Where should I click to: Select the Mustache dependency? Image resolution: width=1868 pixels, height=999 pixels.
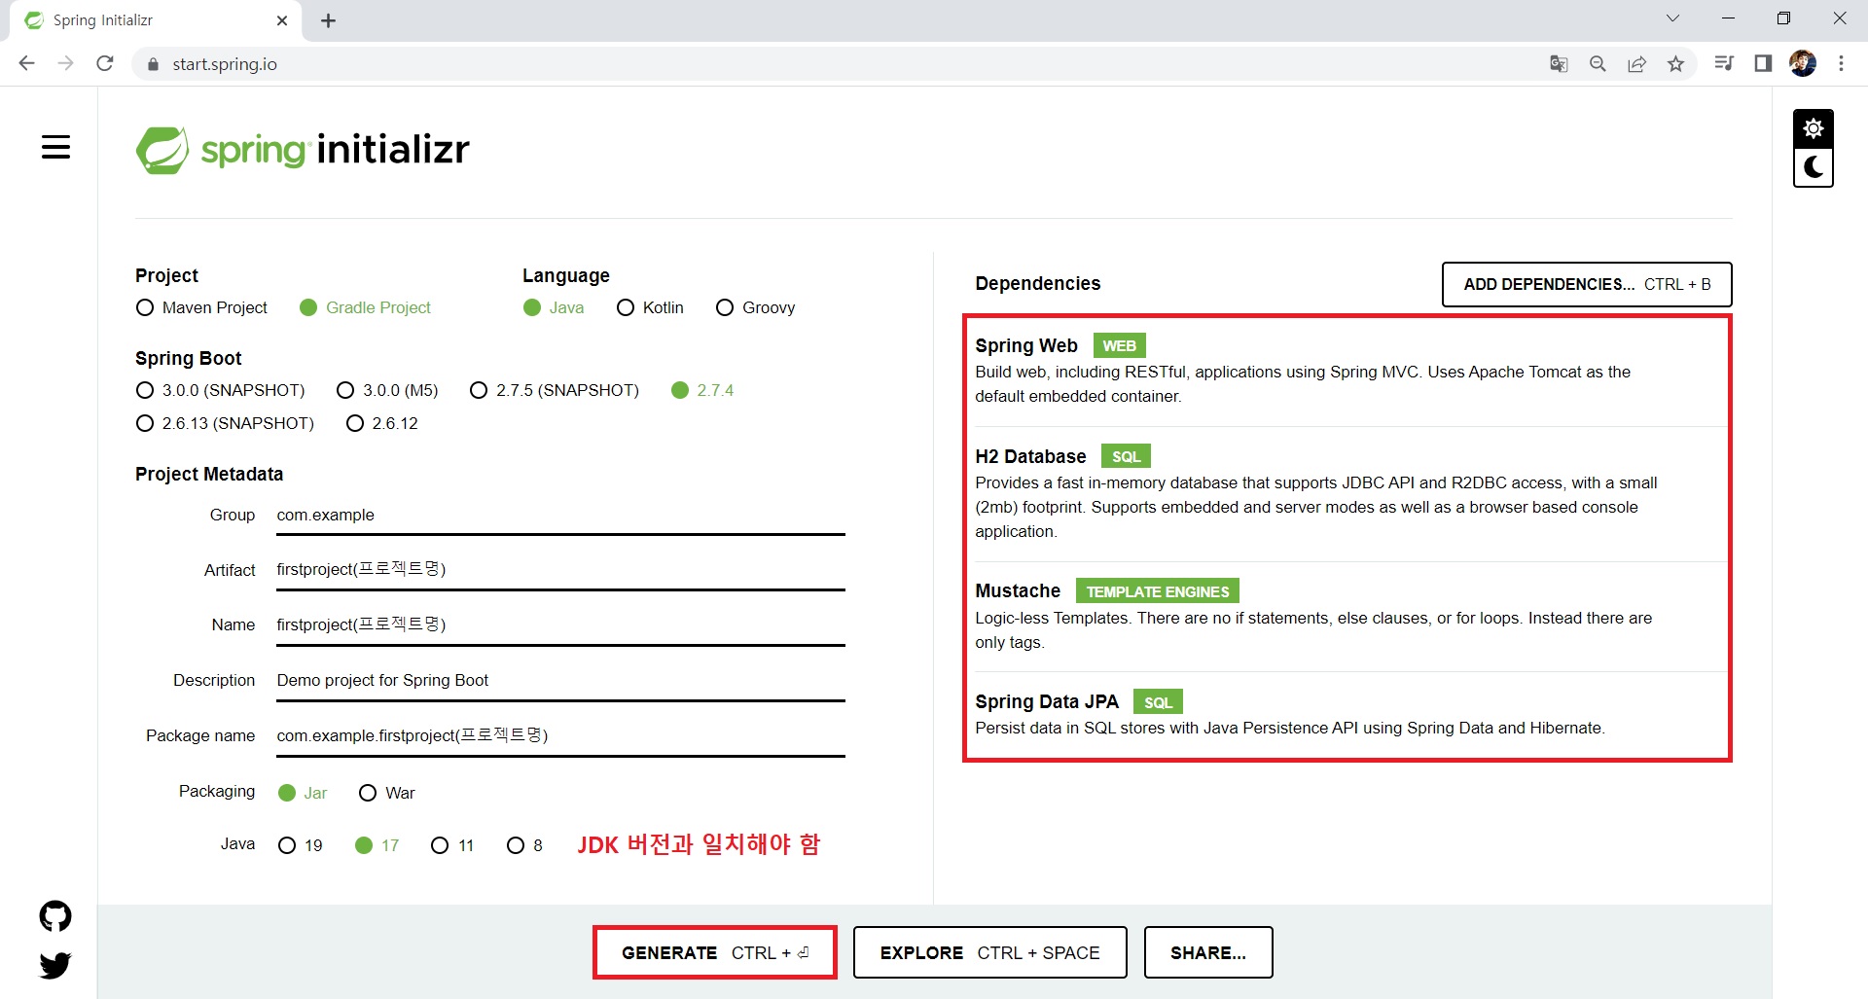click(1347, 616)
